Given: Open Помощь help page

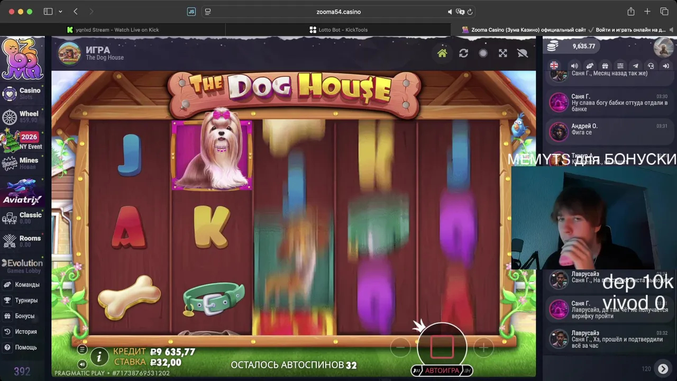Looking at the screenshot, I should pos(21,348).
